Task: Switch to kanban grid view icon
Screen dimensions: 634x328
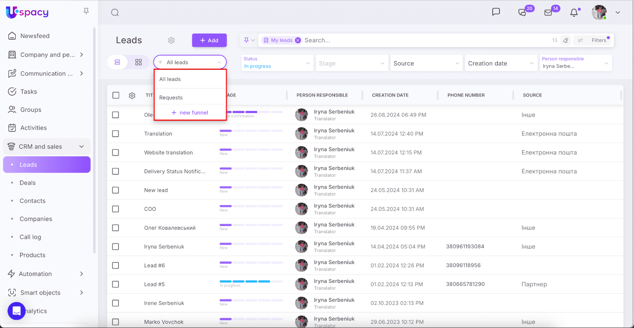Action: (x=138, y=62)
